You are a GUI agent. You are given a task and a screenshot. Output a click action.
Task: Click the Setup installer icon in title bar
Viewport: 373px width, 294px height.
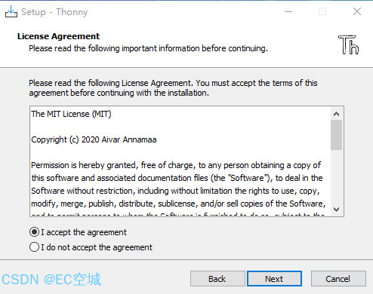pyautogui.click(x=11, y=11)
